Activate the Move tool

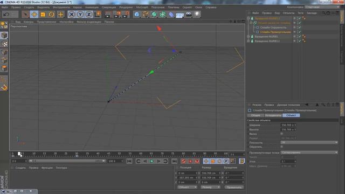(x=34, y=15)
